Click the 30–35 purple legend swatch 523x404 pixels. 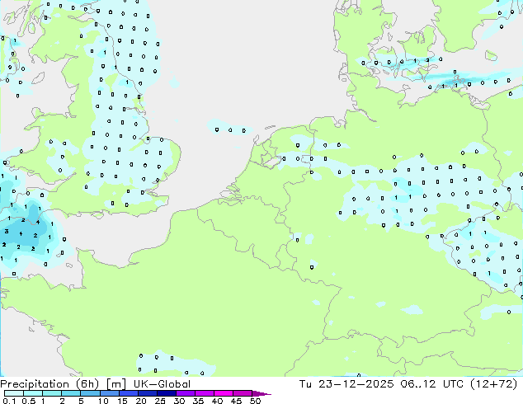coord(185,393)
